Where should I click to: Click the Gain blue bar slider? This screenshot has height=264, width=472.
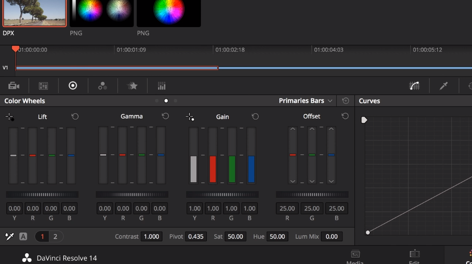click(x=251, y=155)
